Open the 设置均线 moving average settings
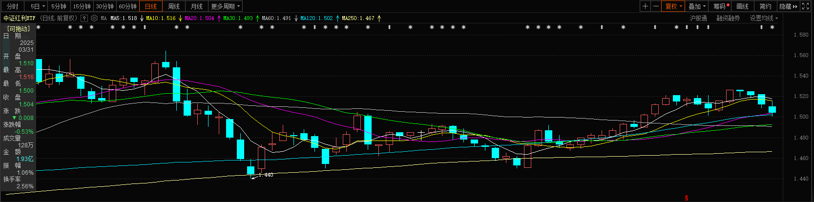Screen dimensions: 814x202 (764, 18)
